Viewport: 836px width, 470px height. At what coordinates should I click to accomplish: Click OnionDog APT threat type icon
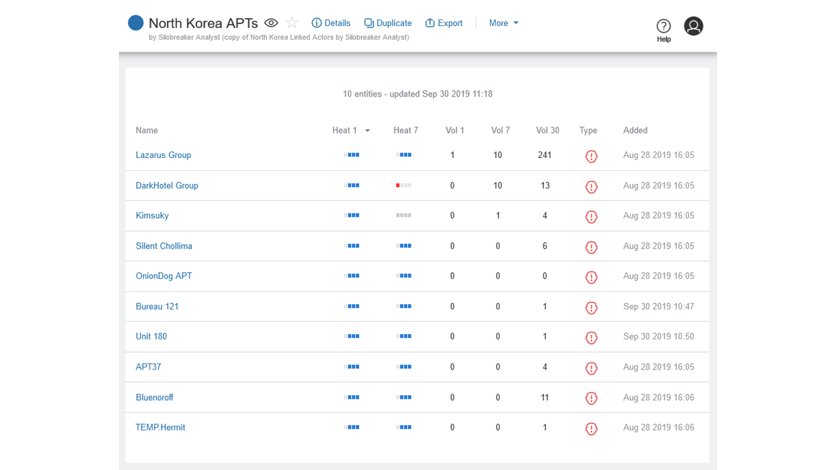[x=591, y=277]
